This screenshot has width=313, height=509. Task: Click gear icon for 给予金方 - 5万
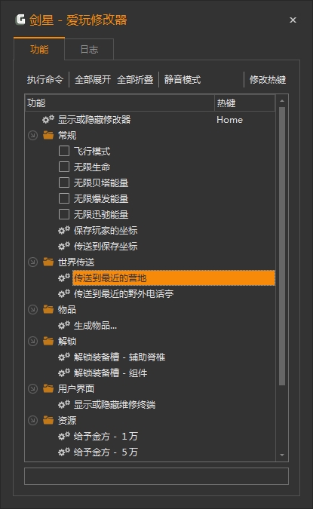pyautogui.click(x=64, y=452)
